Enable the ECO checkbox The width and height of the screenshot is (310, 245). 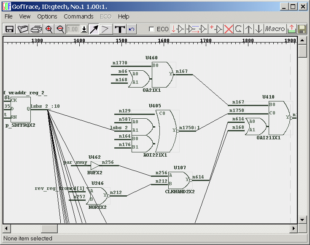point(152,29)
